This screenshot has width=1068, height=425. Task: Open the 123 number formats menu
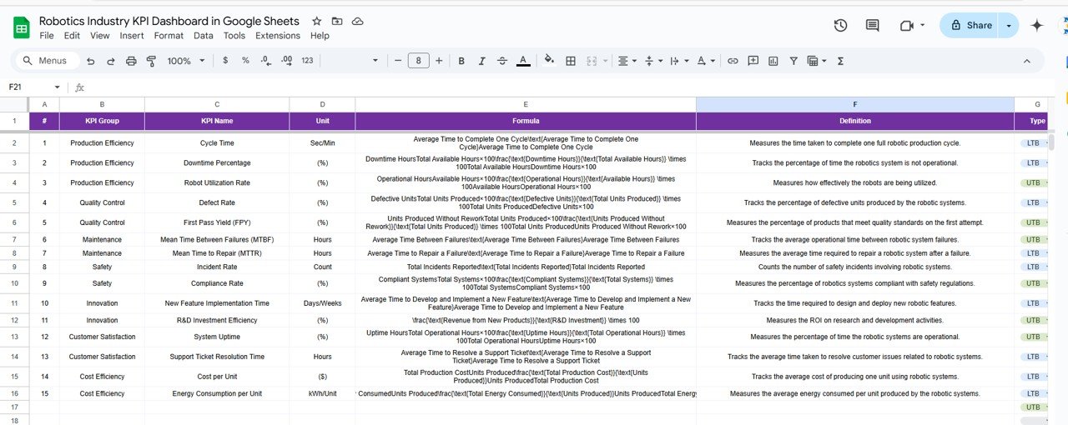[x=307, y=61]
